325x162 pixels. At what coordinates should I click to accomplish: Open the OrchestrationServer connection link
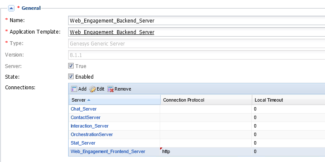coord(92,134)
